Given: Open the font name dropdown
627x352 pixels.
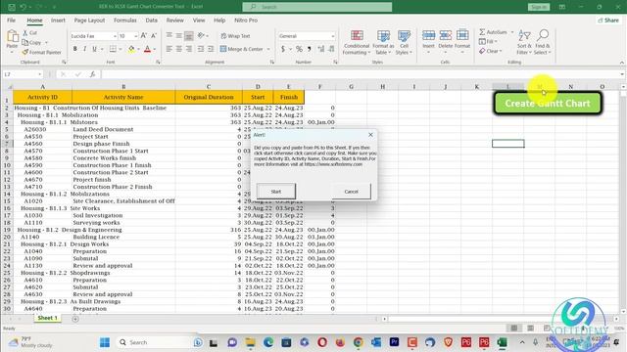Looking at the screenshot, I should point(115,36).
